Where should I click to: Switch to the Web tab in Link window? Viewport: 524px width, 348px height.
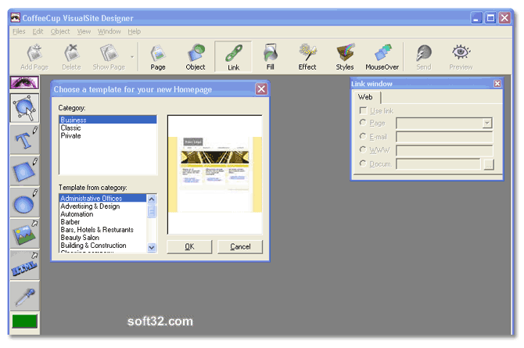pos(365,97)
